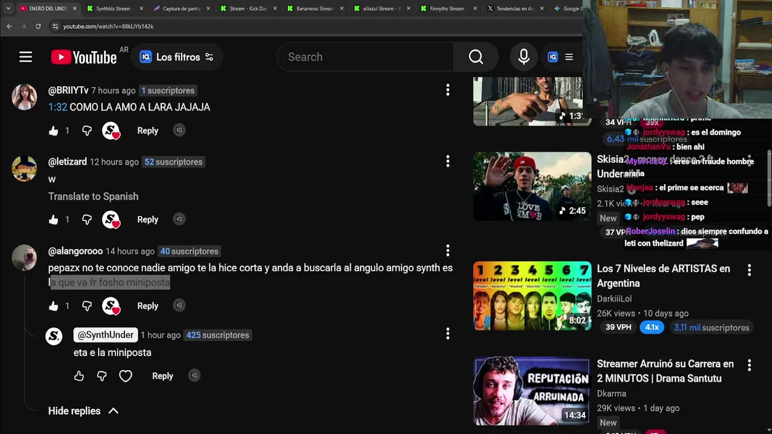
Task: Switch to Captura de pantalla browser tab
Action: click(x=182, y=8)
